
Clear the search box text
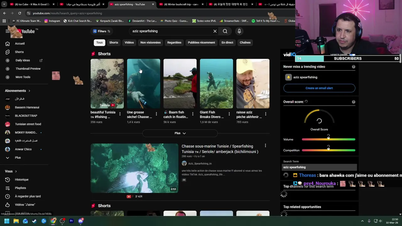coord(215,31)
